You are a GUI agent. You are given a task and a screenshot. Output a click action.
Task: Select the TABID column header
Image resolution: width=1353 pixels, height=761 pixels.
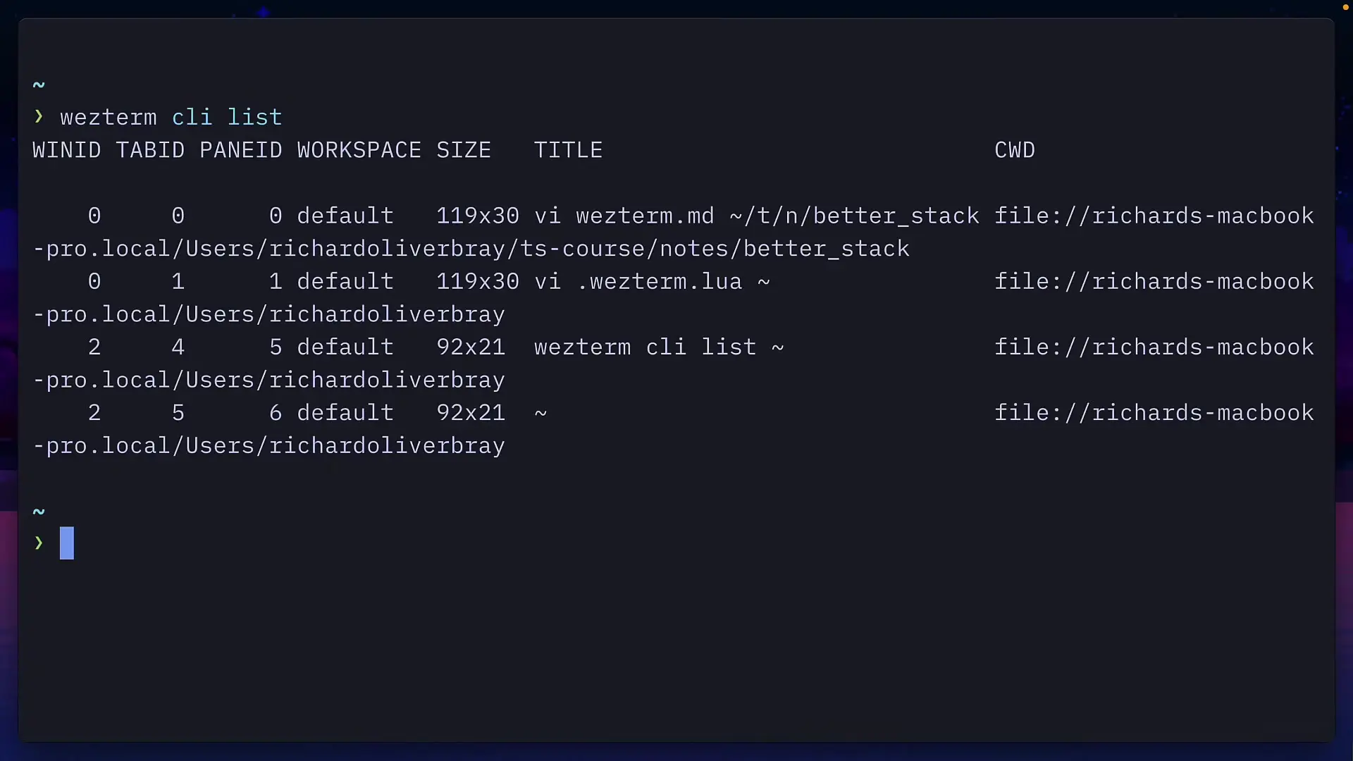point(150,150)
